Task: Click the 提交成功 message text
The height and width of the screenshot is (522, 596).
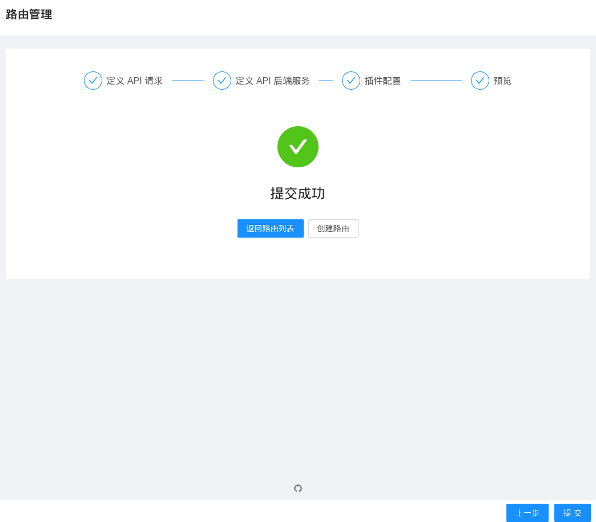Action: (x=297, y=194)
